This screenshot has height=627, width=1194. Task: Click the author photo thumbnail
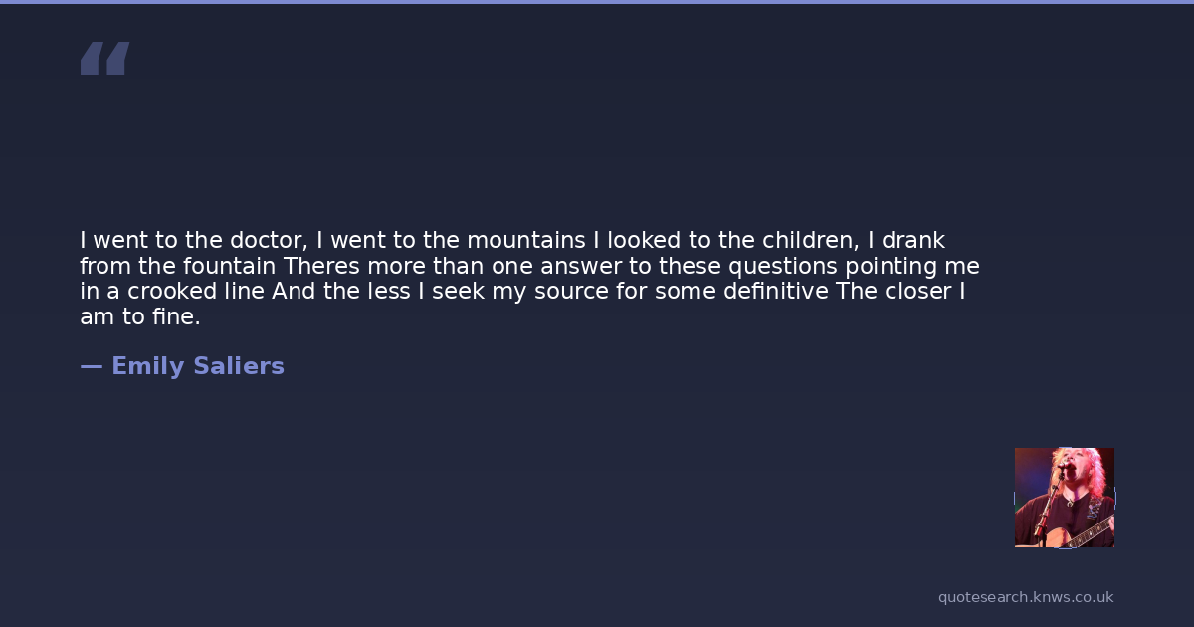pos(1064,497)
